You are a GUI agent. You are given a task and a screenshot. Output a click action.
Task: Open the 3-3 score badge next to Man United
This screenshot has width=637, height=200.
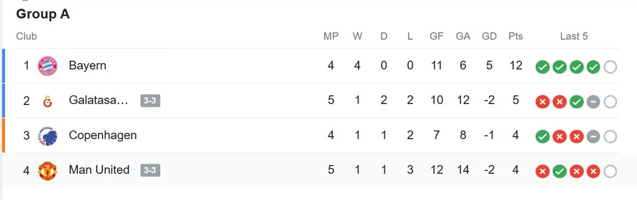[x=150, y=170]
